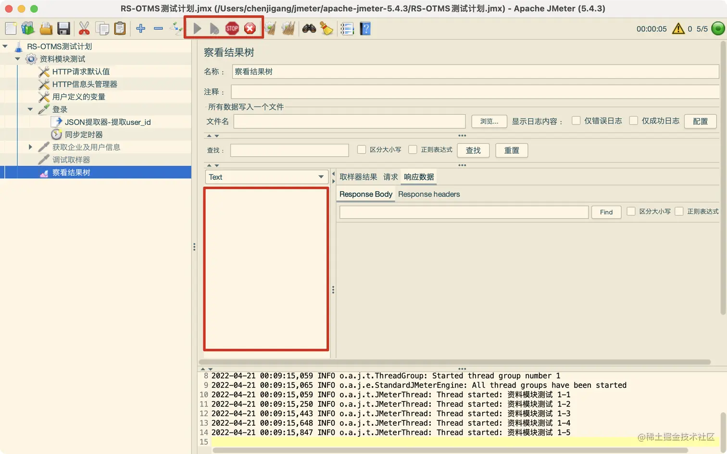Click the green running status indicator
727x454 pixels.
click(x=718, y=28)
